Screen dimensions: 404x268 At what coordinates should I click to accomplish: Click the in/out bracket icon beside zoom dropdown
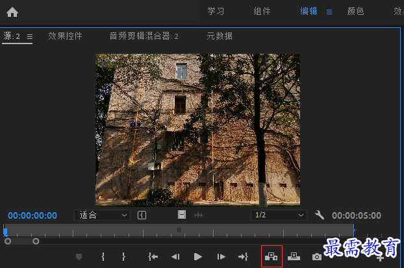[142, 215]
